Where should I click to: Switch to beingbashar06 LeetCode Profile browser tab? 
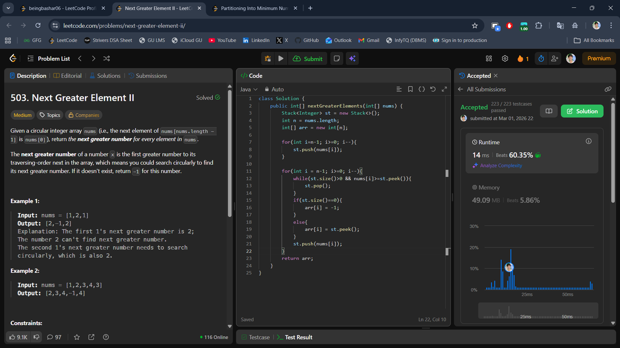coord(63,8)
